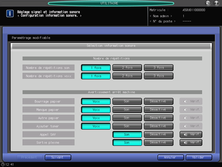
Task: Click greyed Vérif. for Ajouter toner
Action: (191, 126)
